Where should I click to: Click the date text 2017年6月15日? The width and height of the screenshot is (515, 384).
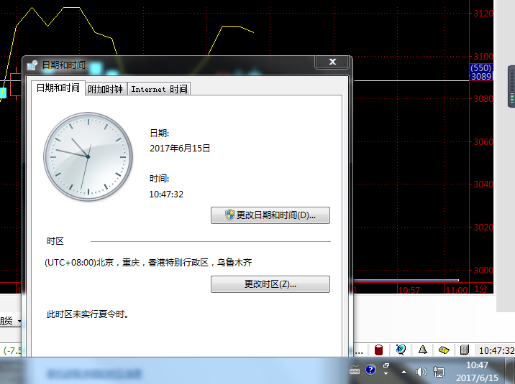tap(180, 149)
